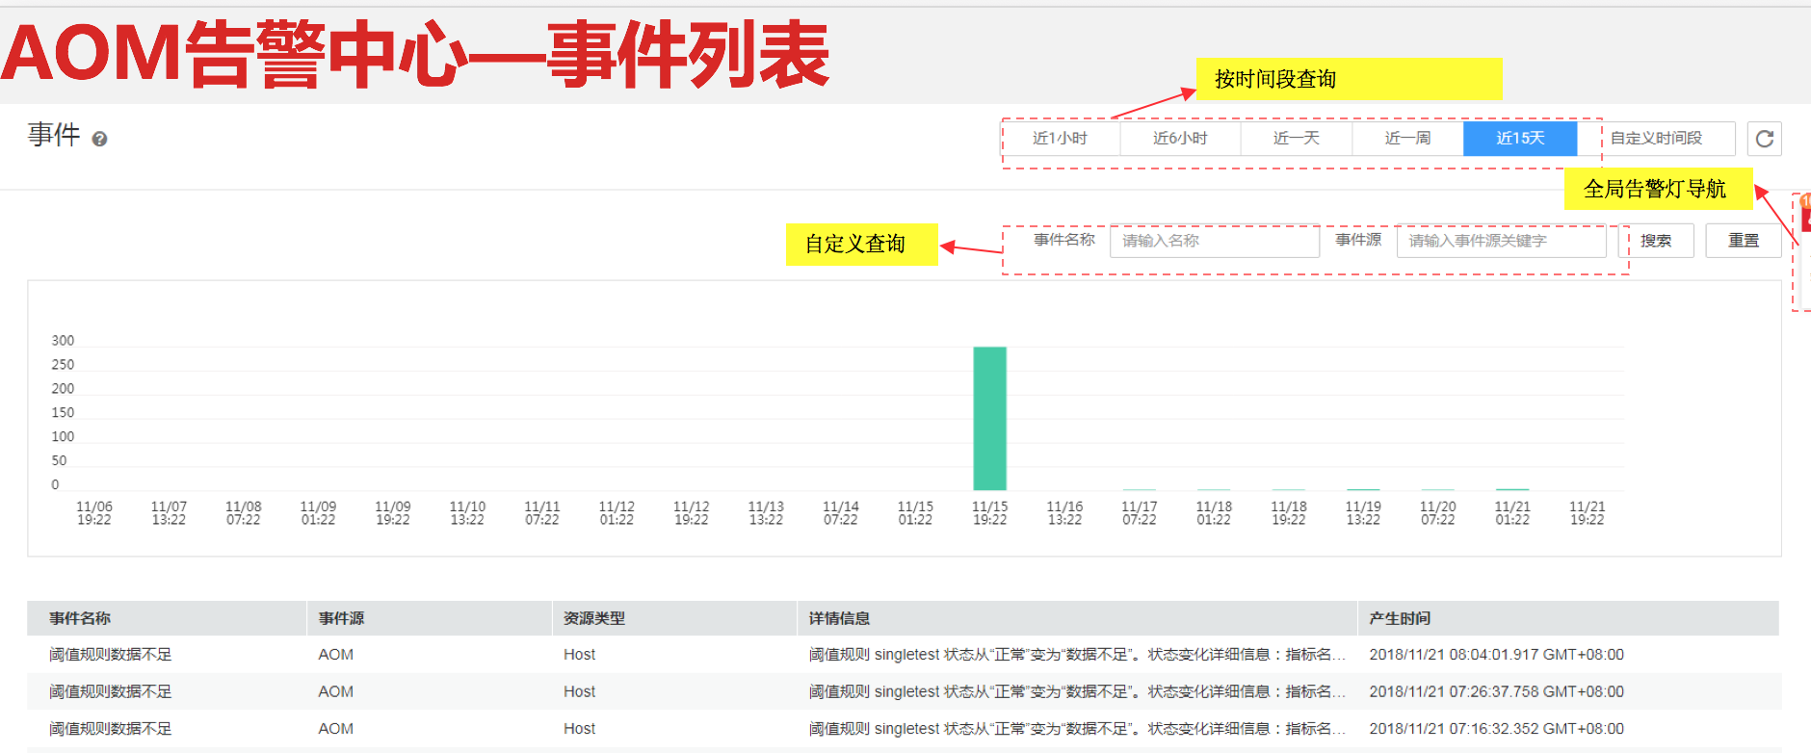1811x753 pixels.
Task: Switch to the 近一天 time range
Action: 1297,139
